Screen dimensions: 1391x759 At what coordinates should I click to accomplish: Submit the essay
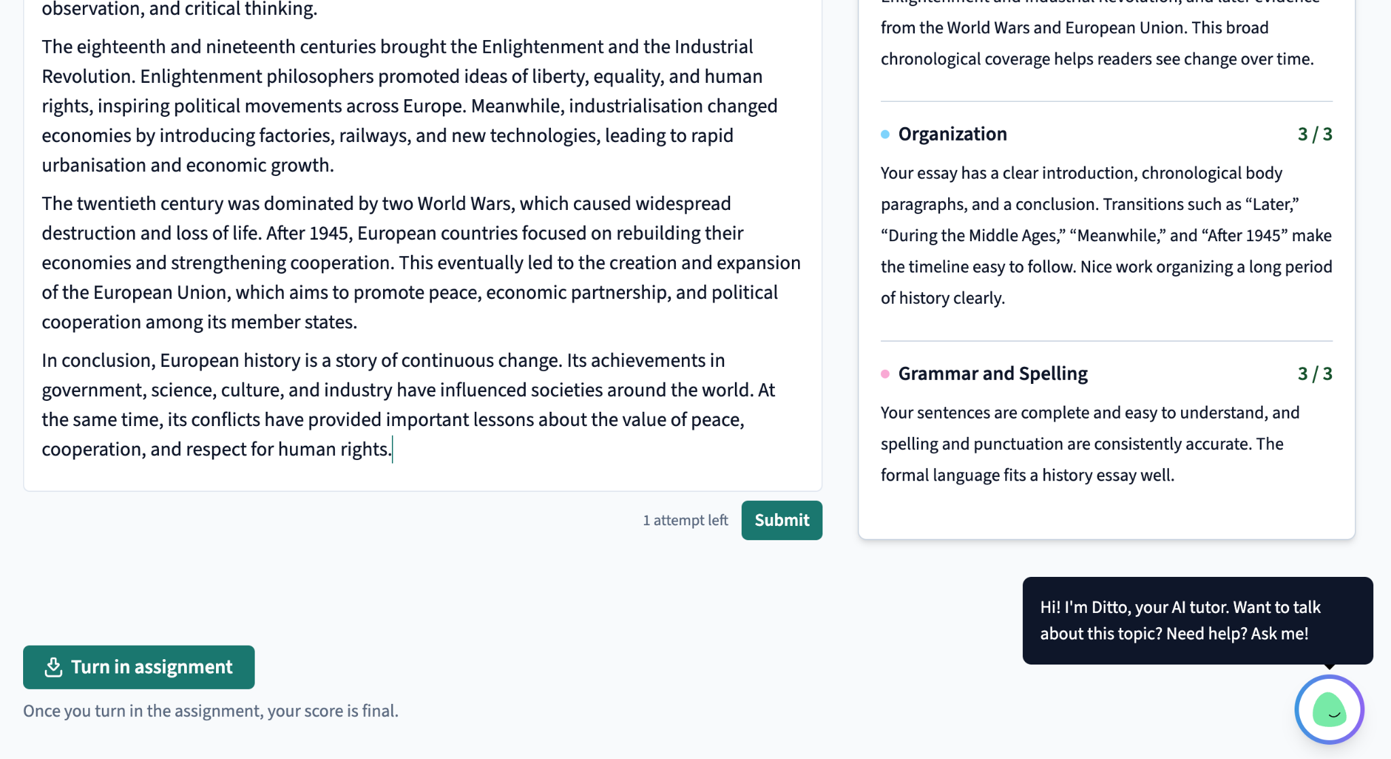click(x=782, y=520)
